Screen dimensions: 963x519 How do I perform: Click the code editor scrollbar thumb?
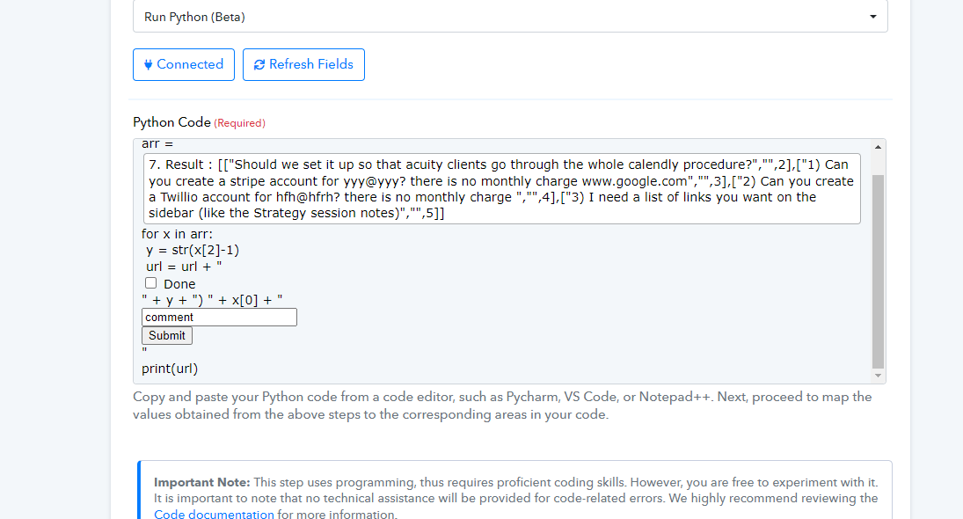(x=878, y=272)
